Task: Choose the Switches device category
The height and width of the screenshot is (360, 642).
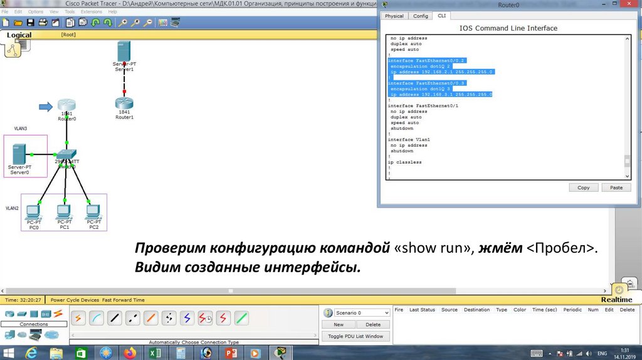Action: click(x=22, y=314)
